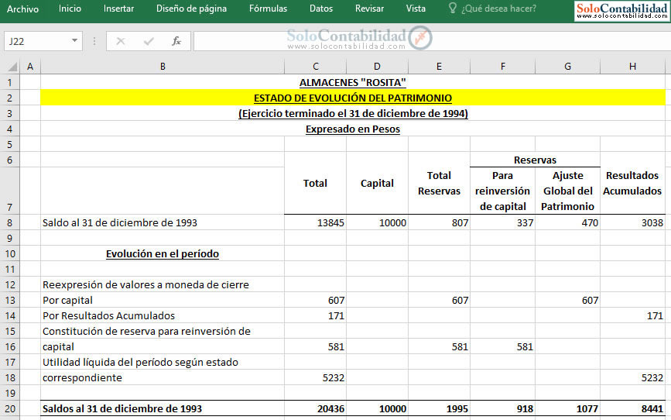Click the Evolución en el período cell
This screenshot has width=671, height=420.
click(x=163, y=253)
